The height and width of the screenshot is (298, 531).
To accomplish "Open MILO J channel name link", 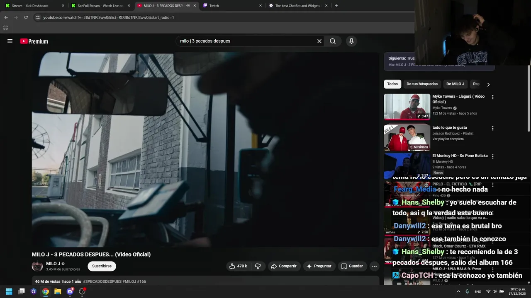I will click(53, 264).
